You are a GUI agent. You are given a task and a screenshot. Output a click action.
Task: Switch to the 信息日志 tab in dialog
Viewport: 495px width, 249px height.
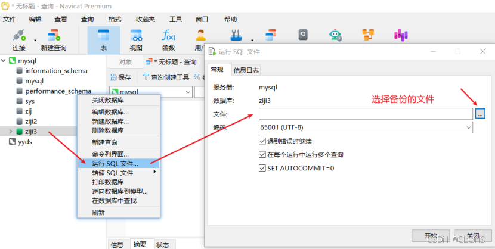point(246,70)
